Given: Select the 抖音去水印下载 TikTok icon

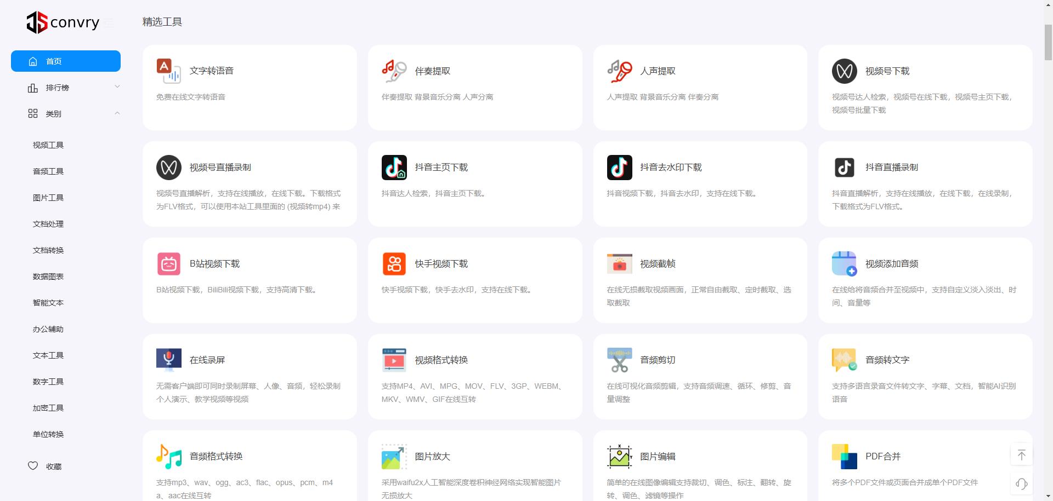Looking at the screenshot, I should click(x=619, y=168).
